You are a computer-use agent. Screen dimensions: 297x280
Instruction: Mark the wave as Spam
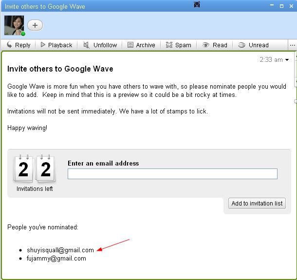coord(178,45)
